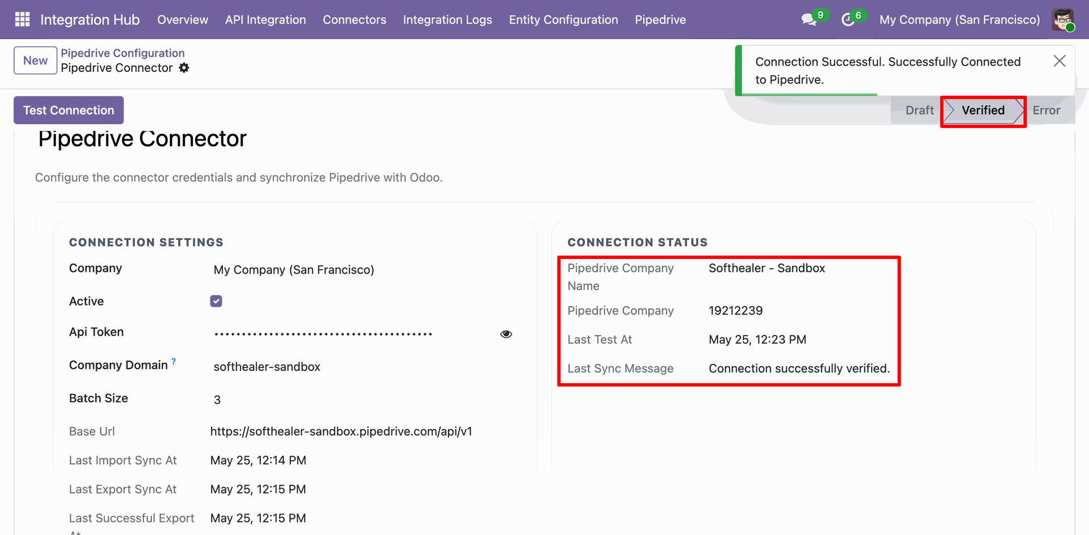
Task: Open the apps grid home menu icon
Action: click(x=22, y=19)
